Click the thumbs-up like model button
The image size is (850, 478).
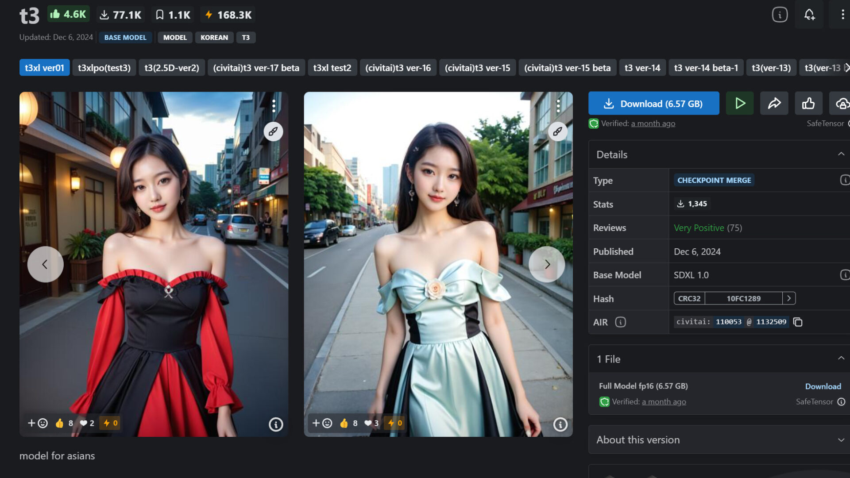tap(808, 104)
